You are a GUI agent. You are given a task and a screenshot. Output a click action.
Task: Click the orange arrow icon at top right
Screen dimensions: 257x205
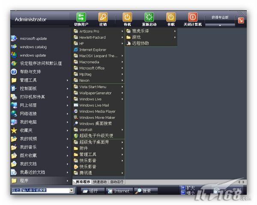[241, 21]
